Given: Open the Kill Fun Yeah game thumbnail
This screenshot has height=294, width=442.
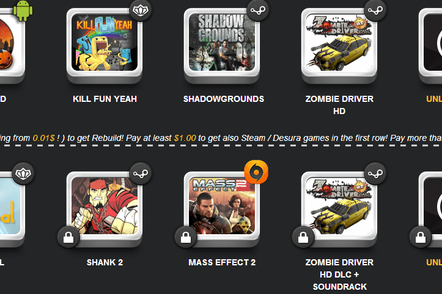Looking at the screenshot, I should click(105, 42).
